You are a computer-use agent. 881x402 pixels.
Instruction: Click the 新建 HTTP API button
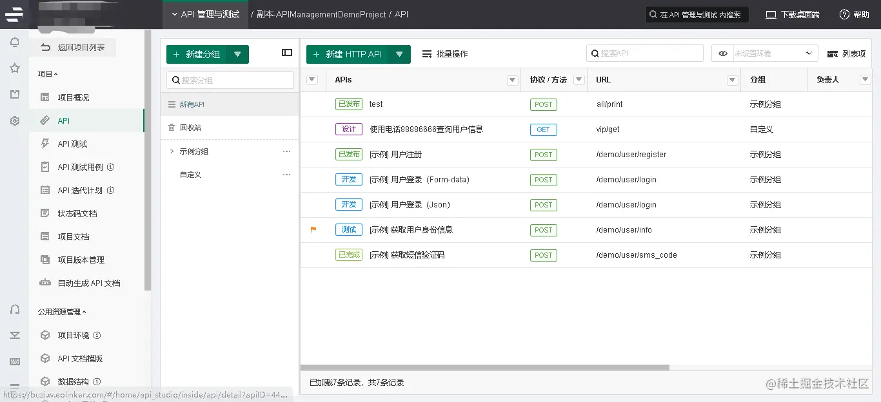pyautogui.click(x=347, y=54)
